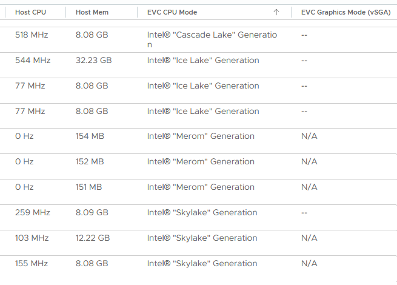
Task: Click Merom Generation in the 154 MB row
Action: click(x=201, y=136)
